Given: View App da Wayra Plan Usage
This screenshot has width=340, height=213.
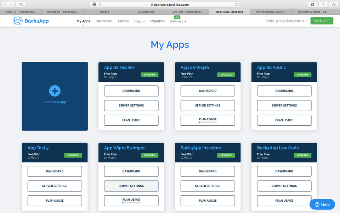Looking at the screenshot, I should [208, 120].
